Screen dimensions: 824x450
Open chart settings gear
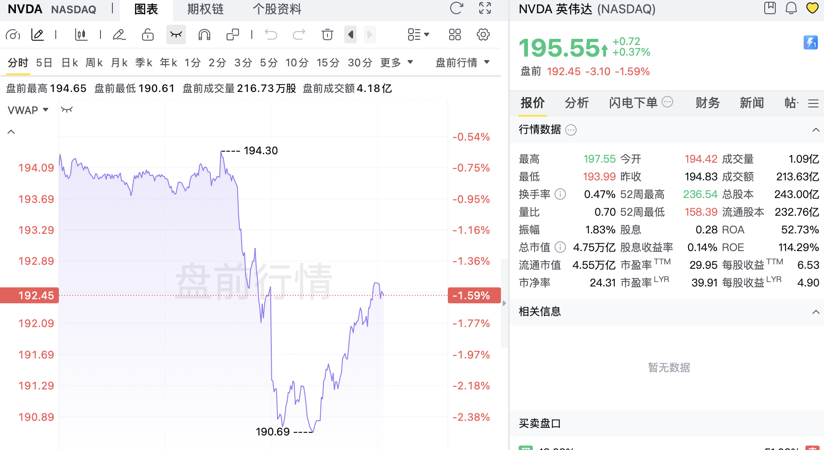pos(483,34)
